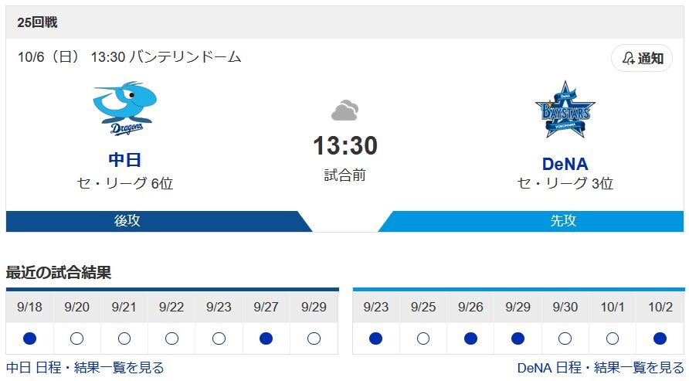Click Chunichi's 9/29 result circle
The height and width of the screenshot is (381, 689).
click(x=314, y=338)
